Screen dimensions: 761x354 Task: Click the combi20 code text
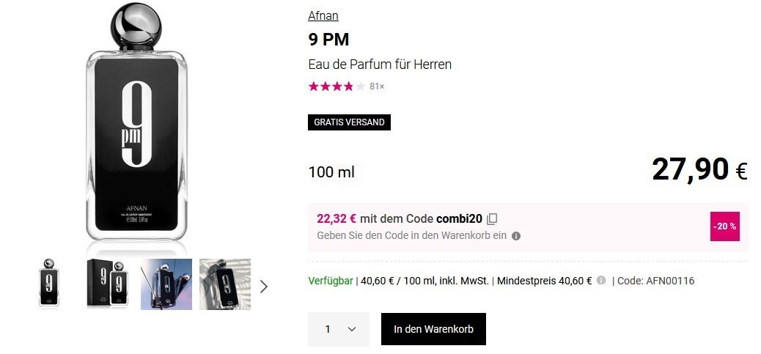point(460,218)
